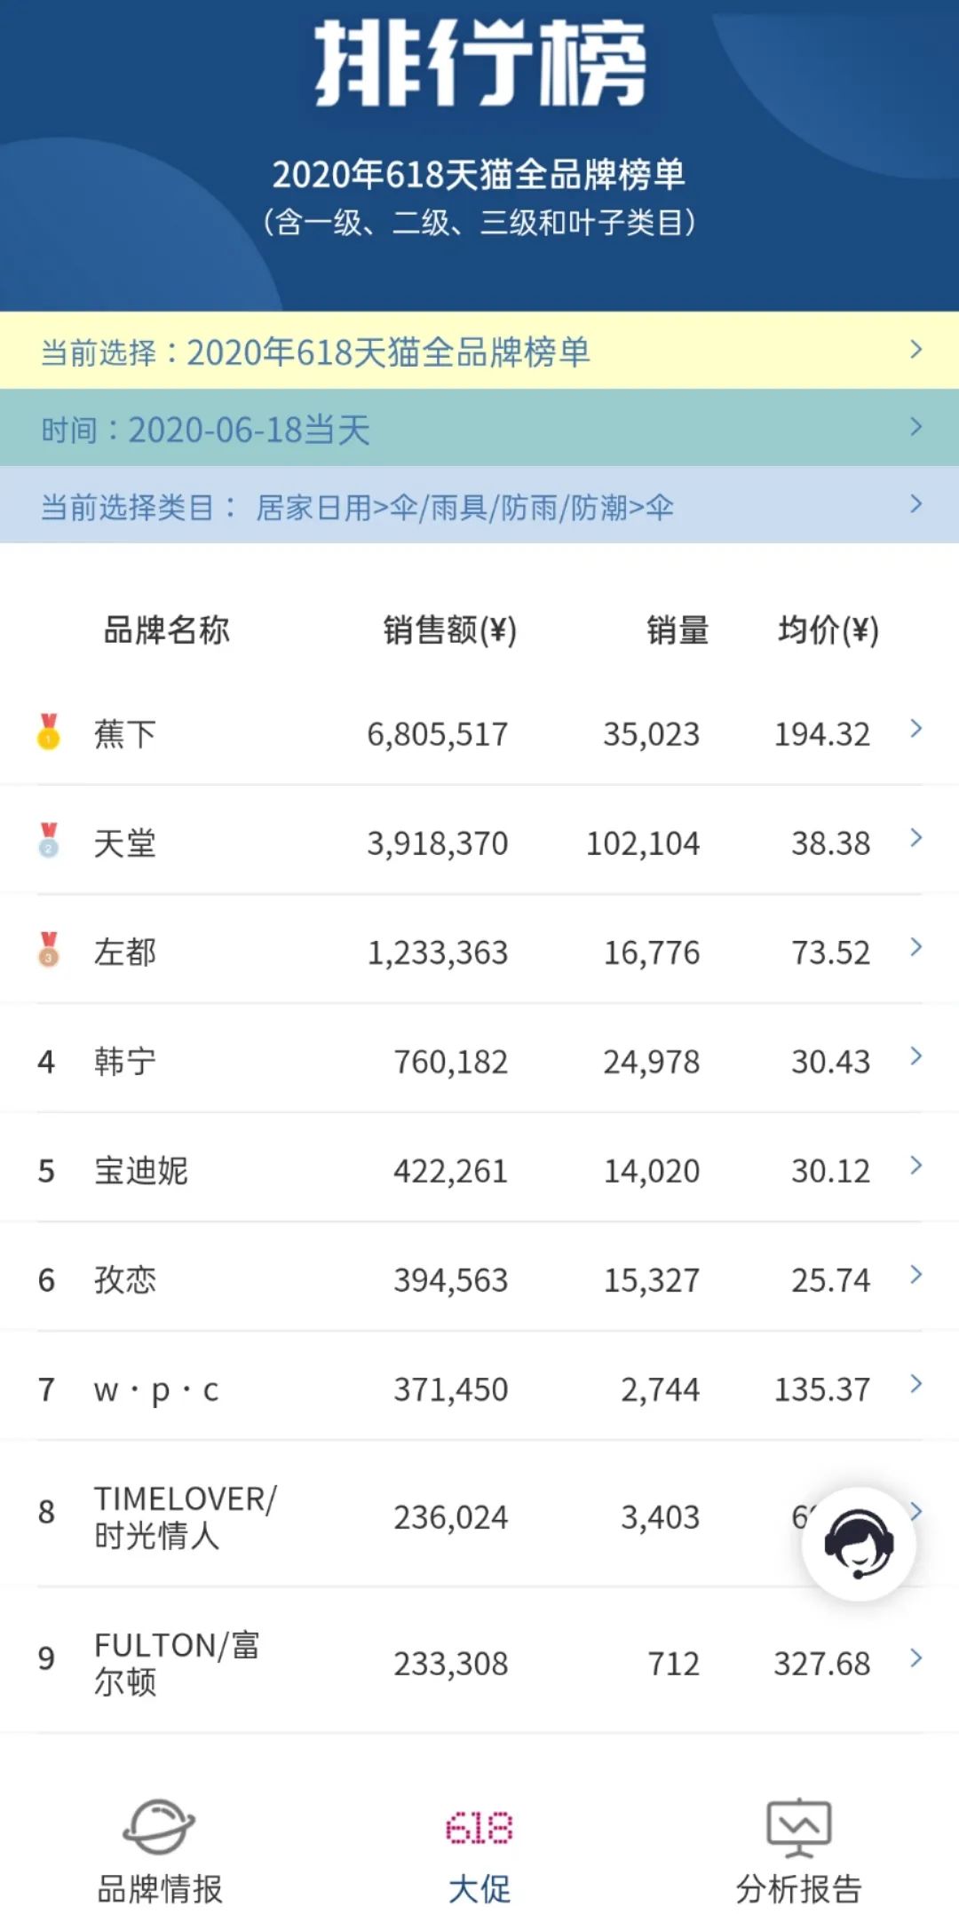Screen dimensions: 959x1914
Task: Switch to the 大促 tab
Action: tap(479, 1887)
